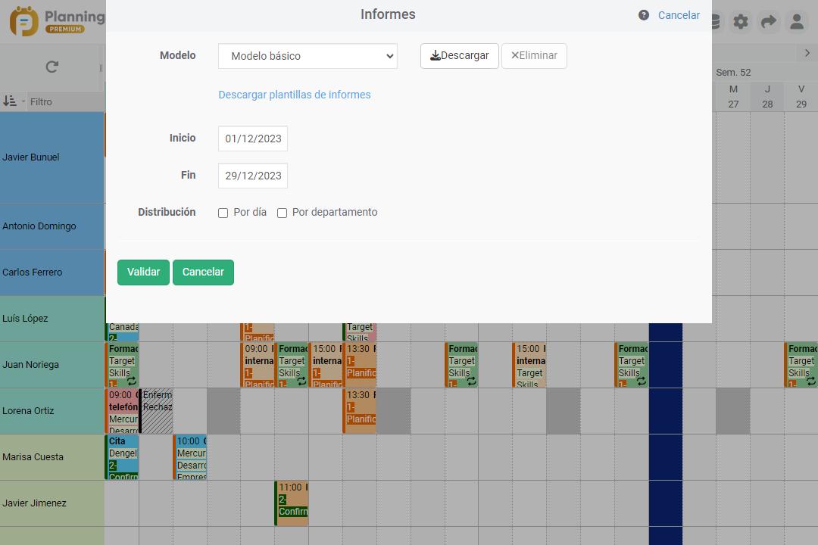The height and width of the screenshot is (545, 818).
Task: Click the Inicio date field
Action: (252, 139)
